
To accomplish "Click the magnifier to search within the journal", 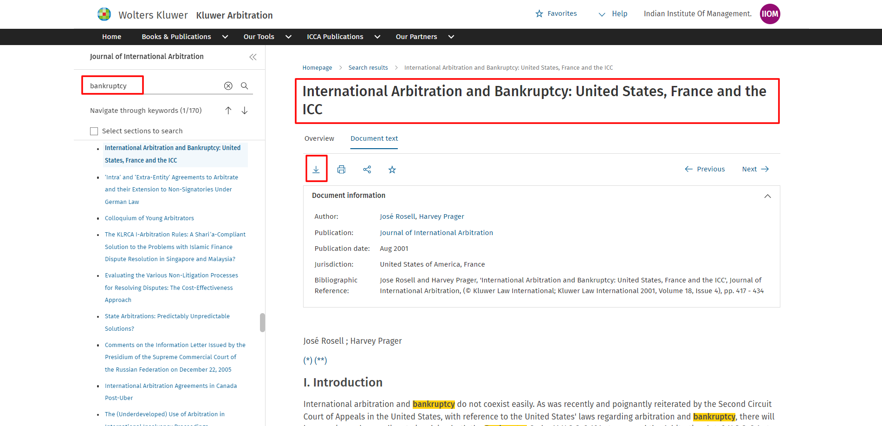I will click(245, 86).
